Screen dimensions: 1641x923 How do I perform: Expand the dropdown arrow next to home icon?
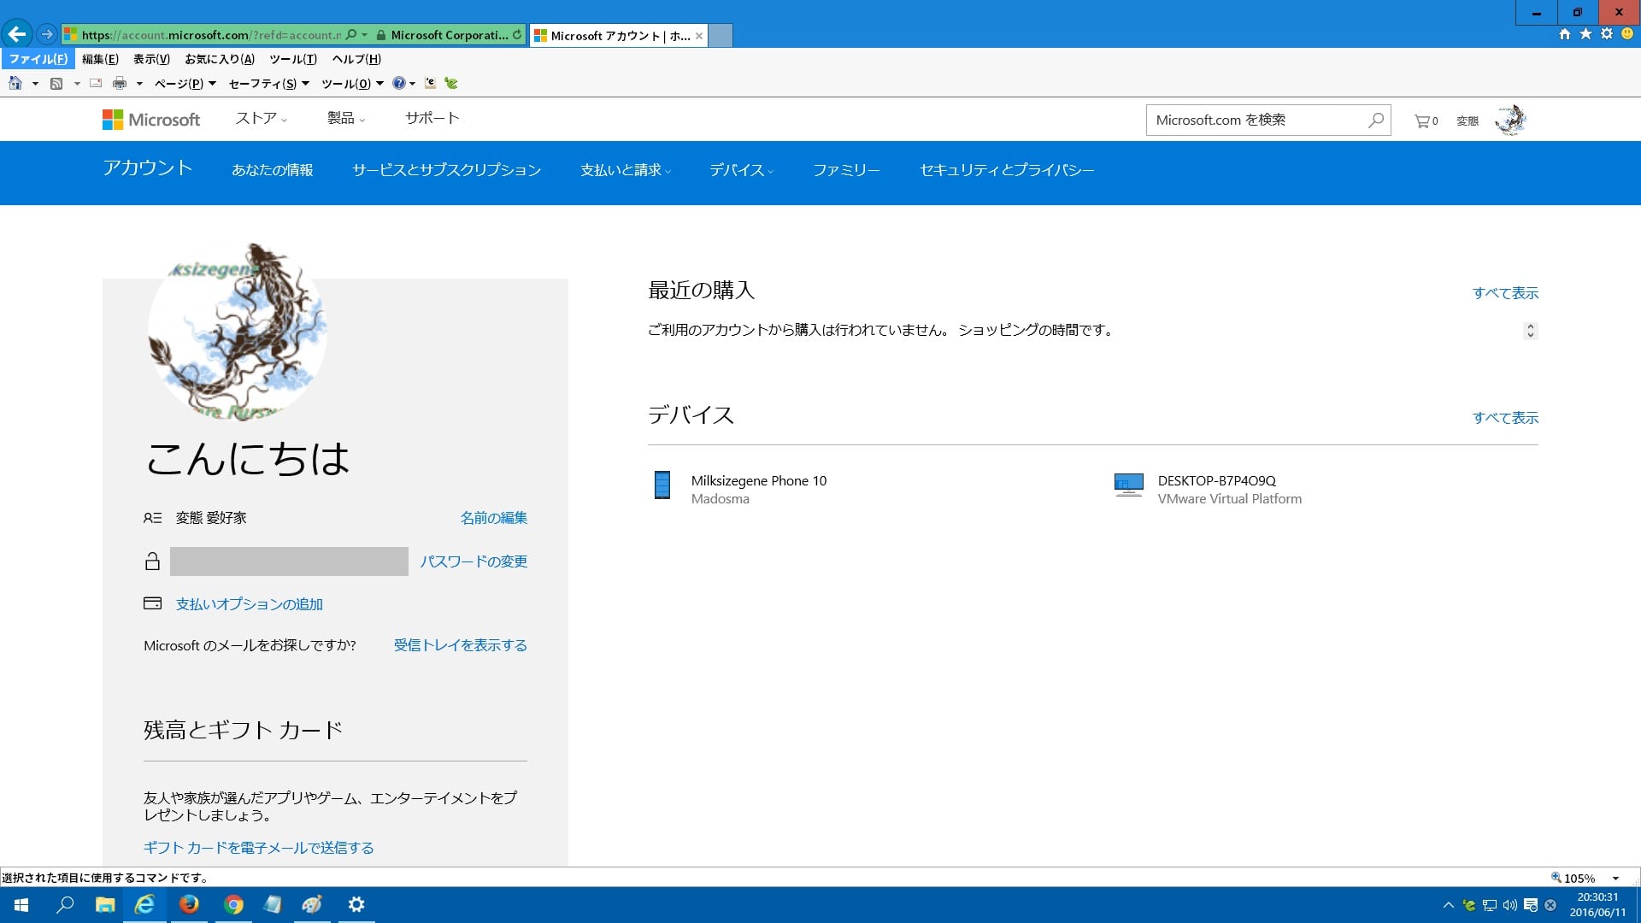click(x=35, y=84)
